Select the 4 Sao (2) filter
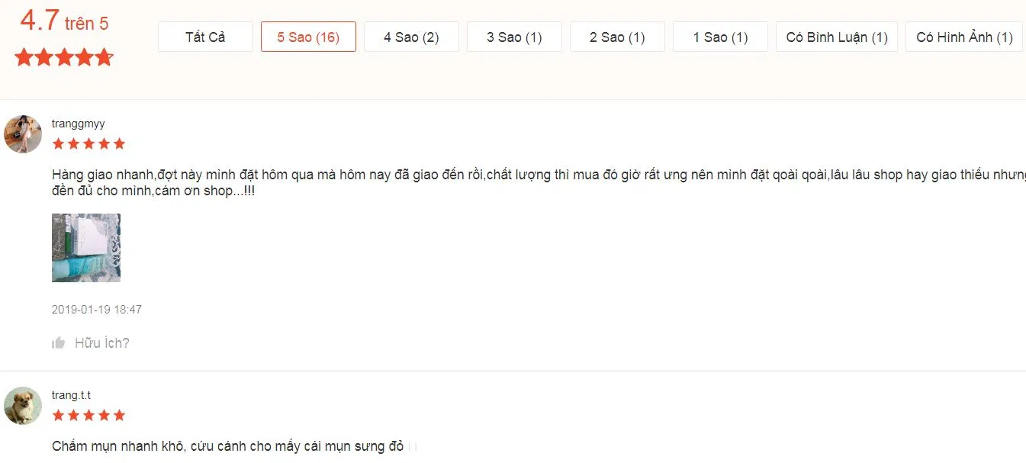1026x463 pixels. 411,36
